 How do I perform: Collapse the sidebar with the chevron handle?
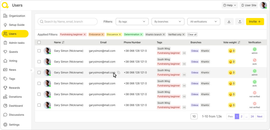pyautogui.click(x=31, y=70)
